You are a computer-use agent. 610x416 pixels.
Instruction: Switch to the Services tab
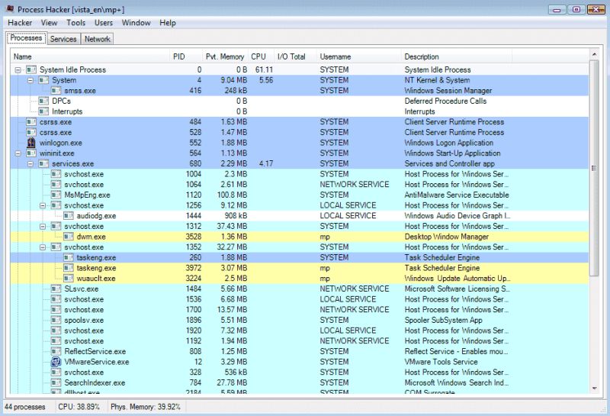[x=63, y=39]
